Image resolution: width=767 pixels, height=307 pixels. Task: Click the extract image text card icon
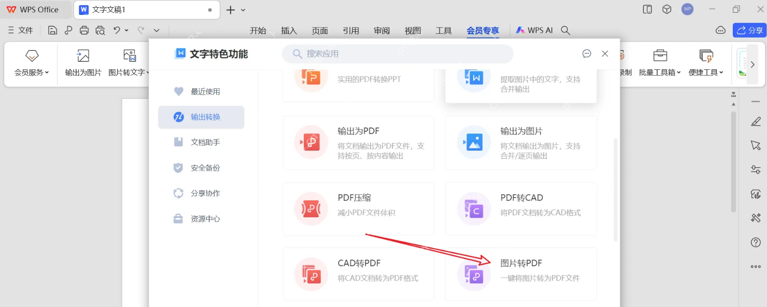click(x=474, y=78)
